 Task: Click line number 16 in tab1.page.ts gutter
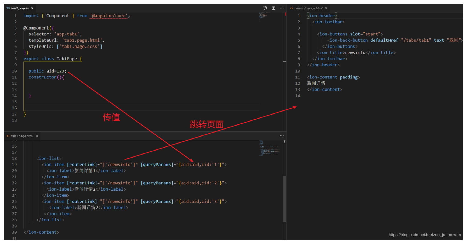click(x=14, y=108)
